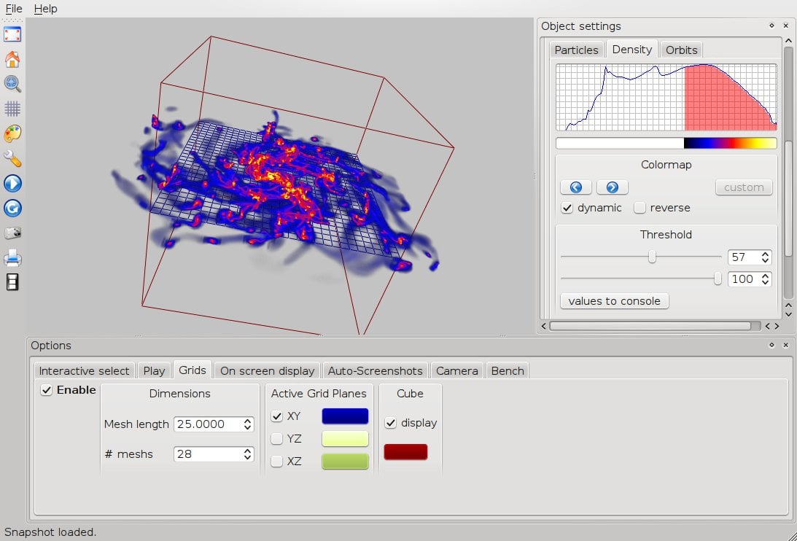Click the fullscreen icon in left toolbar

12,34
